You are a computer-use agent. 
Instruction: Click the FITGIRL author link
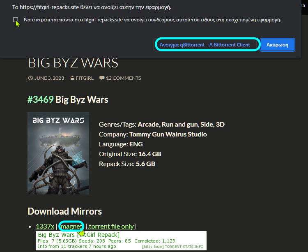[x=85, y=78]
